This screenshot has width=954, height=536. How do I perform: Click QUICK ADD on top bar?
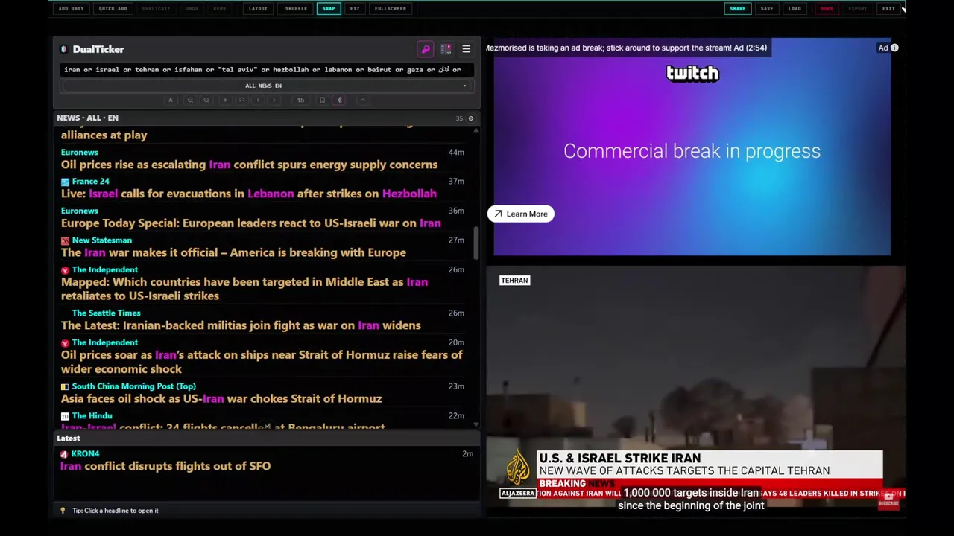coord(113,9)
